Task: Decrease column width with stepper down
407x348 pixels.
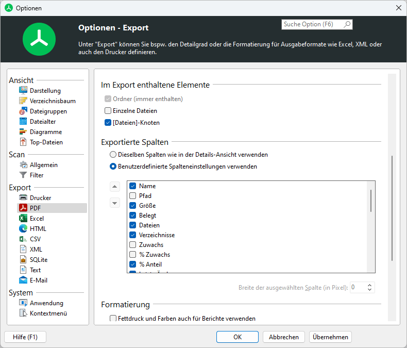Action: pos(369,290)
